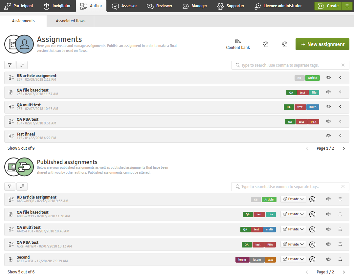Clear the Published assignments search field

click(x=343, y=186)
